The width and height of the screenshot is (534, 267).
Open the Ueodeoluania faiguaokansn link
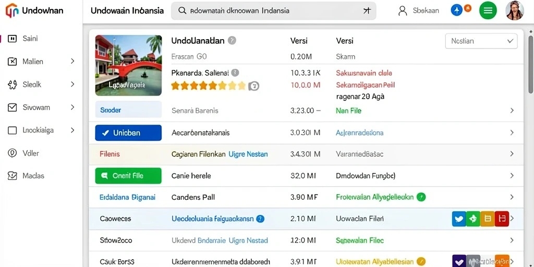click(213, 219)
